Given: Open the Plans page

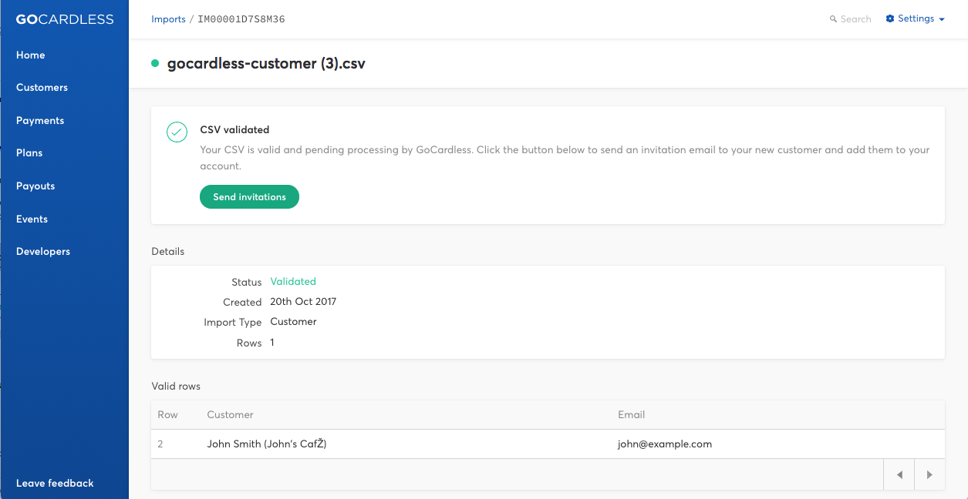Looking at the screenshot, I should click(x=29, y=153).
